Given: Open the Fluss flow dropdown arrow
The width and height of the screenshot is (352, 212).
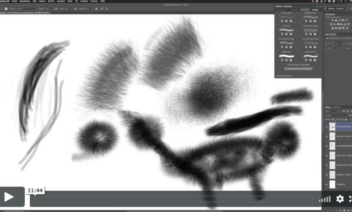Looking at the screenshot, I should pos(71,9).
